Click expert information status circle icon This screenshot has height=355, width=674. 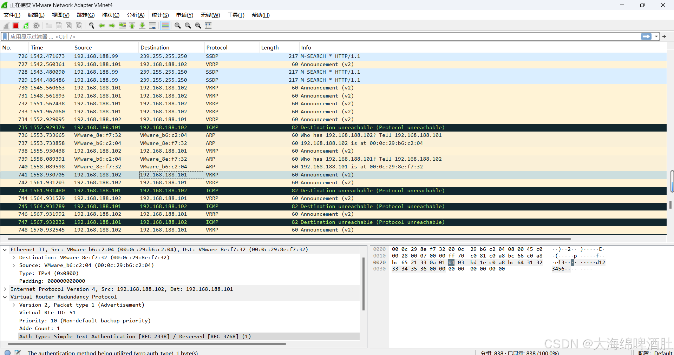(x=7, y=352)
